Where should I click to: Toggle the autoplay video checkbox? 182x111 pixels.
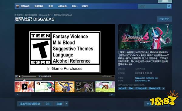coord(39,76)
